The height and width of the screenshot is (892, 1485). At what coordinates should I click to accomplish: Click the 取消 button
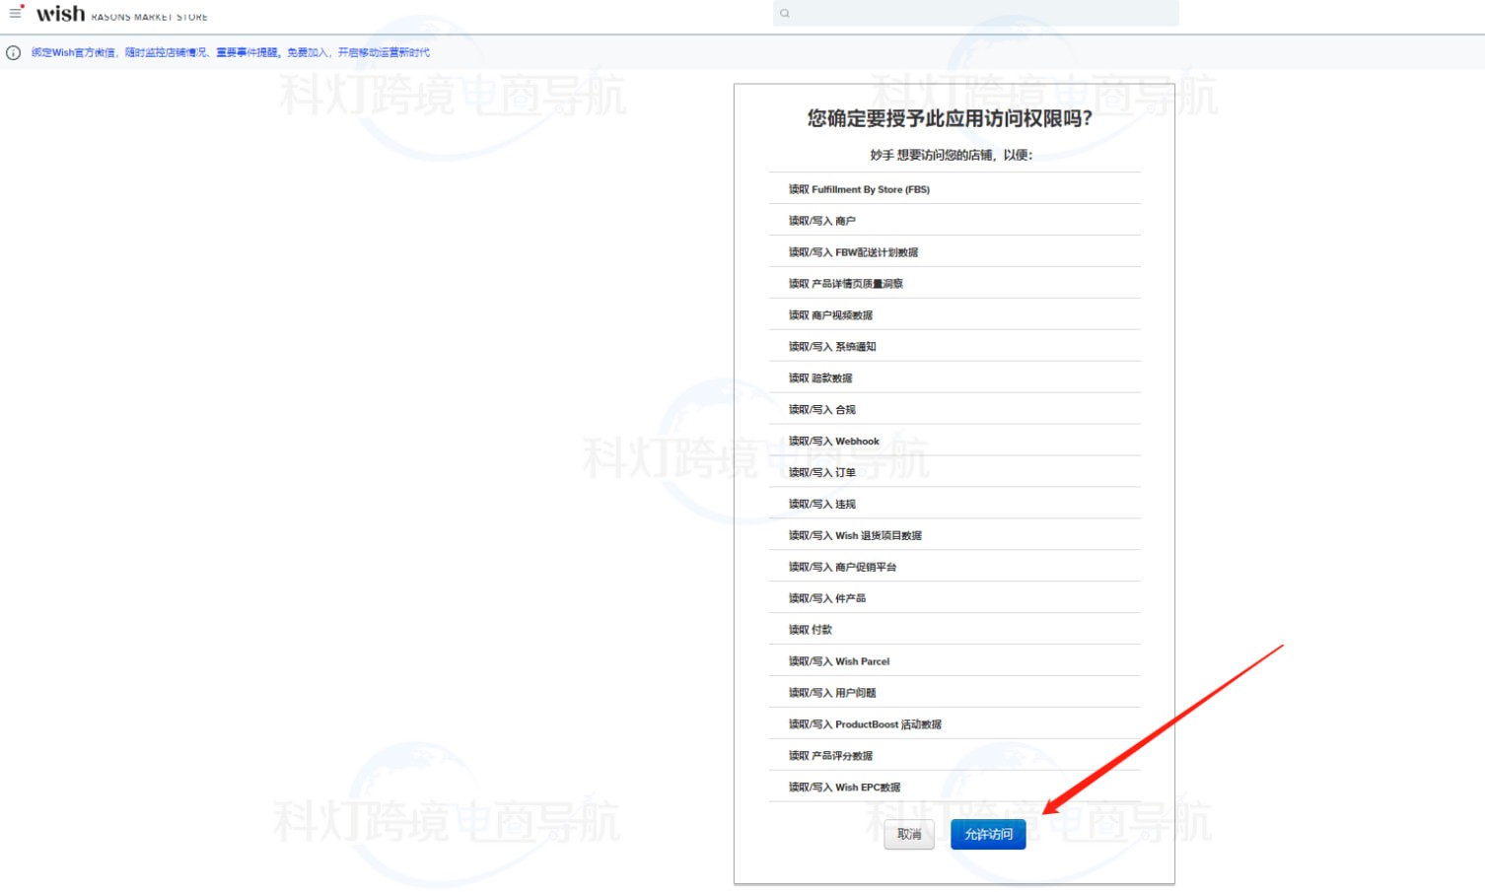[x=908, y=834]
